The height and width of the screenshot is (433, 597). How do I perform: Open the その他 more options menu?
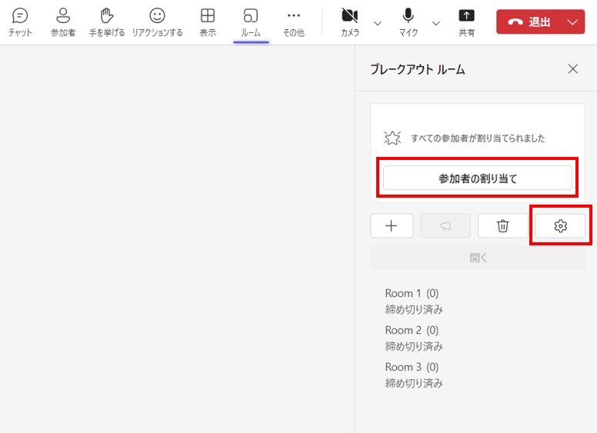point(294,23)
